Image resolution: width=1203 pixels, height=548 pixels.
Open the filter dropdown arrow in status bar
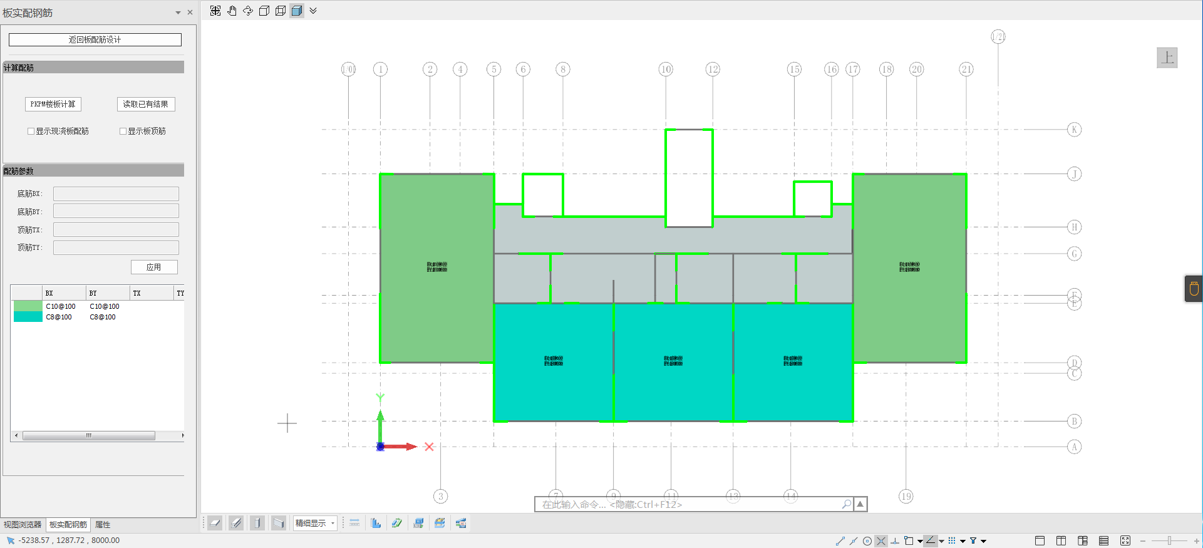tap(984, 541)
